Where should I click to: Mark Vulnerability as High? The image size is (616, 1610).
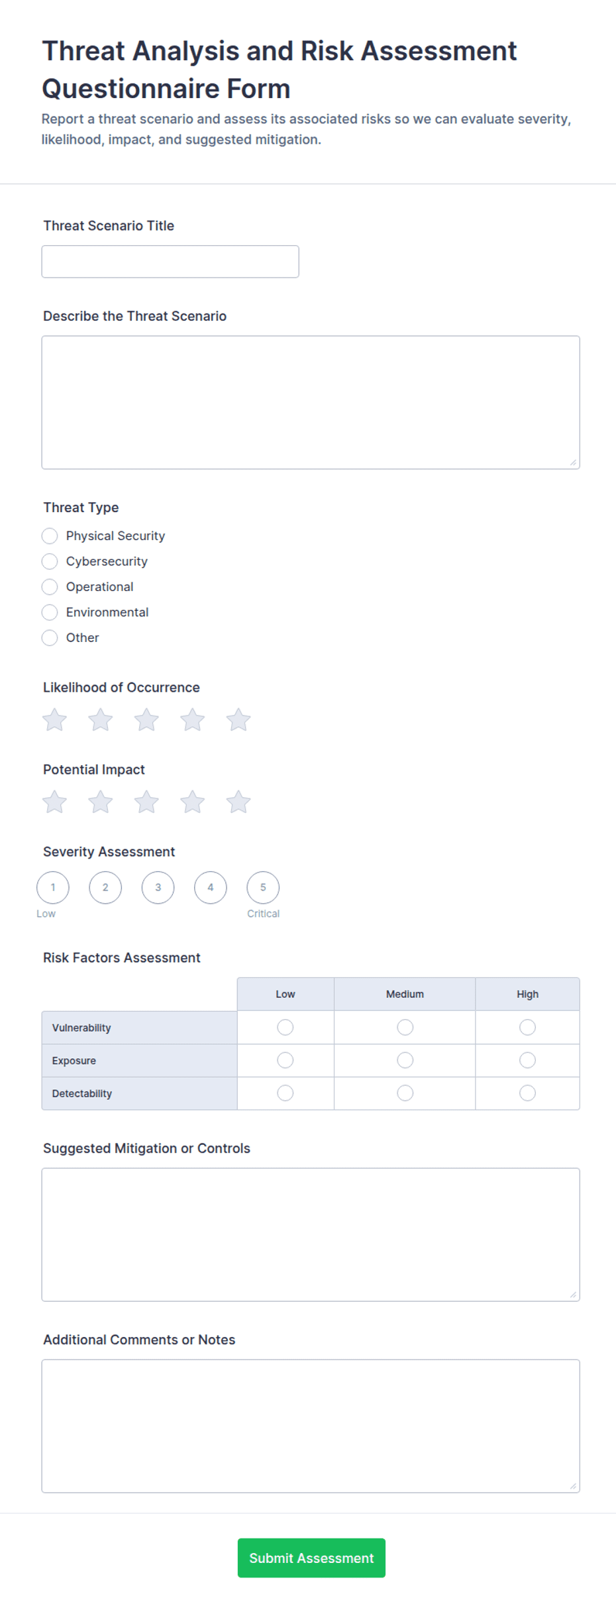527,1027
